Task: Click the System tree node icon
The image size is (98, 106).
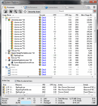Action: pyautogui.click(x=6, y=67)
